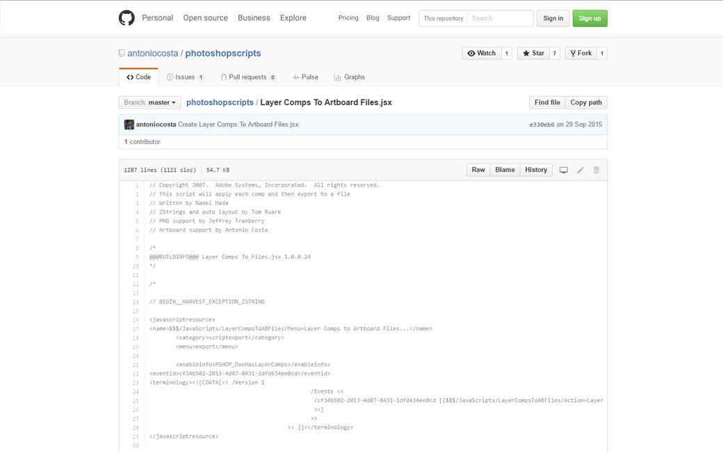Open file in desktop icon
This screenshot has width=723, height=452.
[564, 170]
